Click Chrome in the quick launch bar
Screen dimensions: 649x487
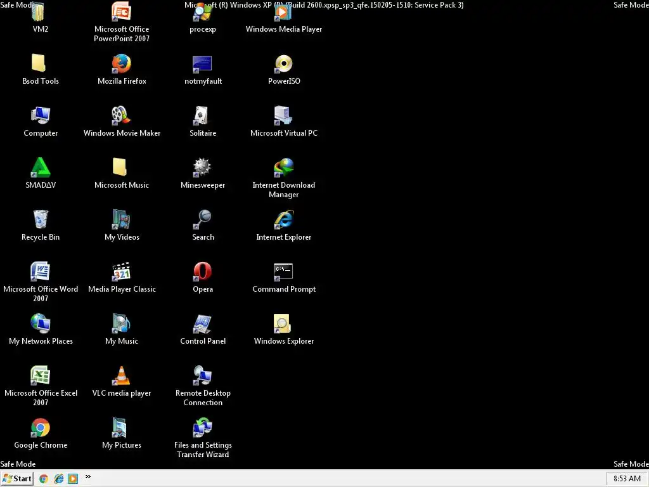coord(44,479)
